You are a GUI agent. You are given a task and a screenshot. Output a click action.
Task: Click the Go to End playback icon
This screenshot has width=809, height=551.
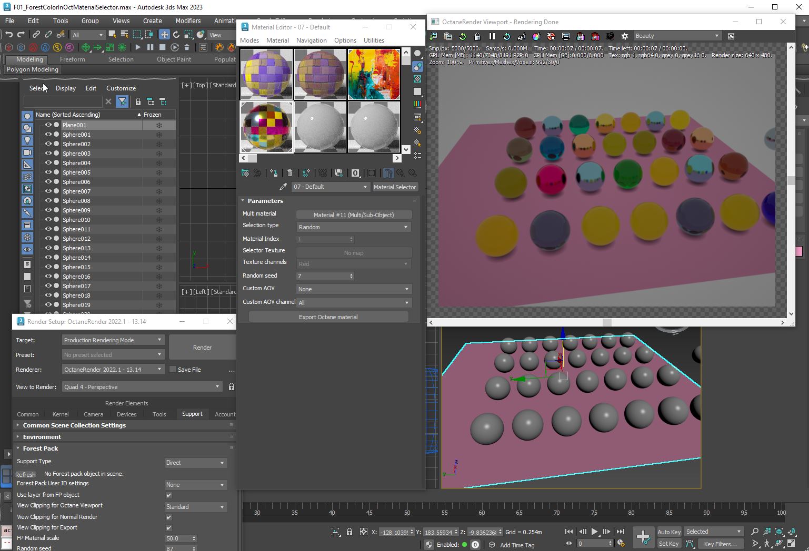pos(620,532)
